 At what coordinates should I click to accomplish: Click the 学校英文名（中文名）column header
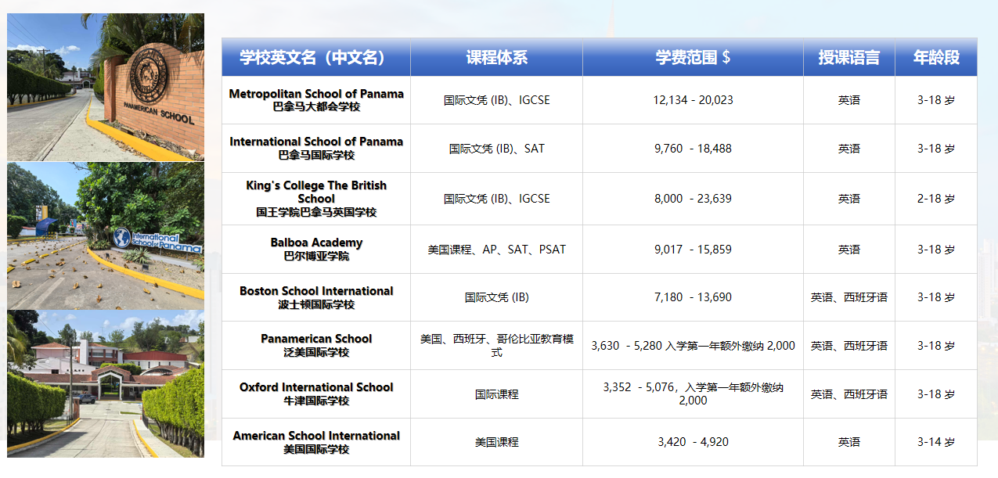(316, 57)
